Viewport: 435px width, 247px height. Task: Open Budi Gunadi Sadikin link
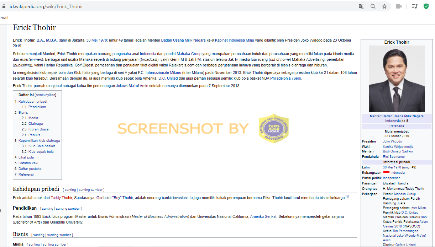[x=398, y=151]
